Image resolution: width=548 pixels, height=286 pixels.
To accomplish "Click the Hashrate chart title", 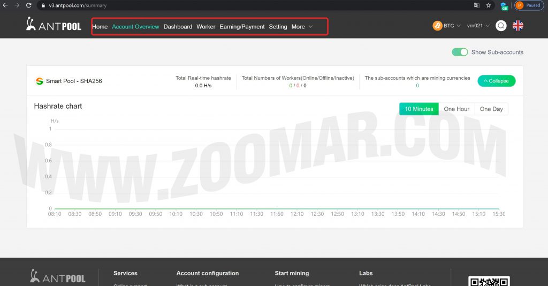I will pyautogui.click(x=58, y=106).
